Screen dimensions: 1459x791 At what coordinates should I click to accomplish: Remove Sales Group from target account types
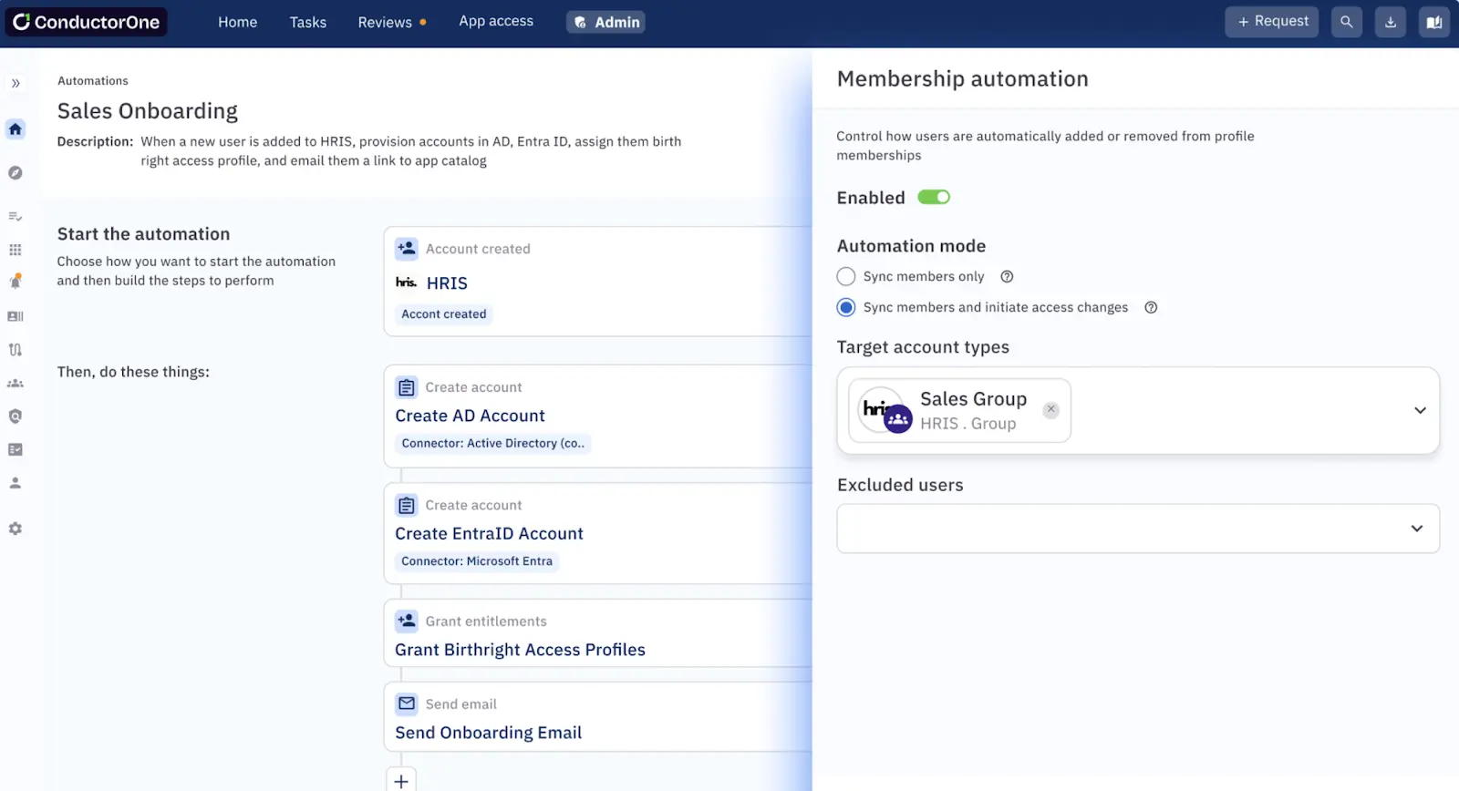click(1050, 409)
